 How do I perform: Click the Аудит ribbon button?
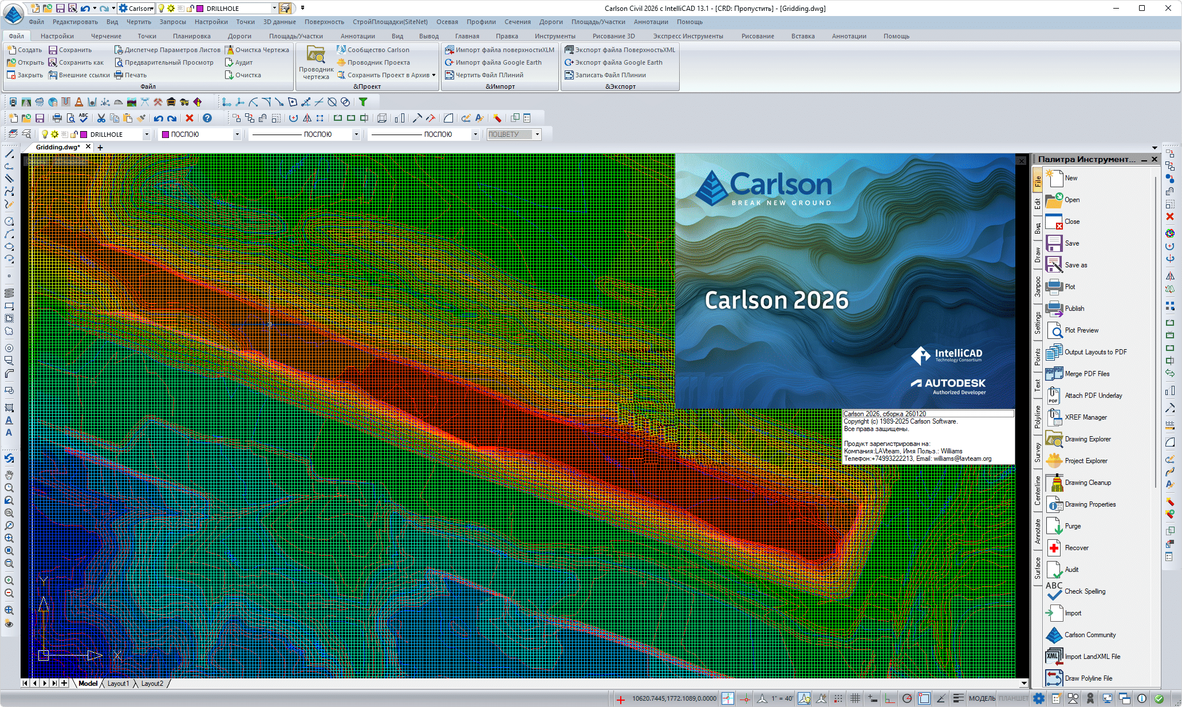239,62
